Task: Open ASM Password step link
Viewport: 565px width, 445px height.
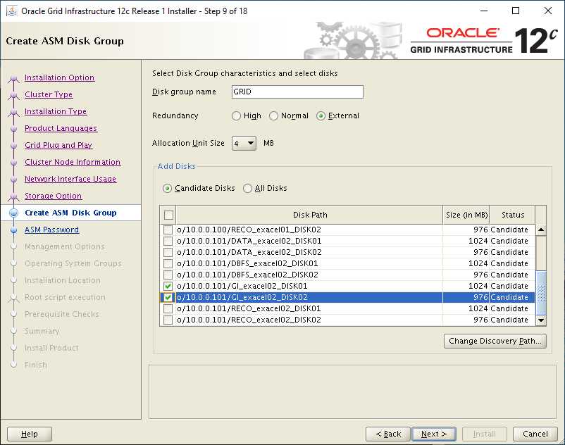Action: (x=51, y=230)
